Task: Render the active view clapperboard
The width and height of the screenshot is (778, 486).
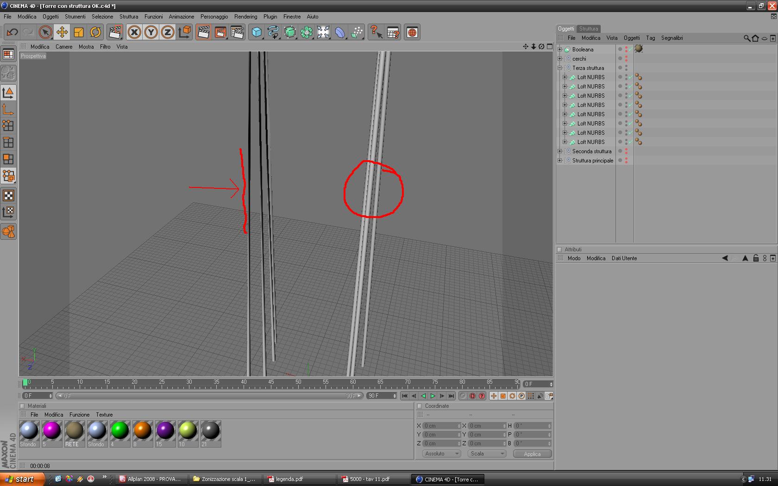Action: pyautogui.click(x=204, y=32)
